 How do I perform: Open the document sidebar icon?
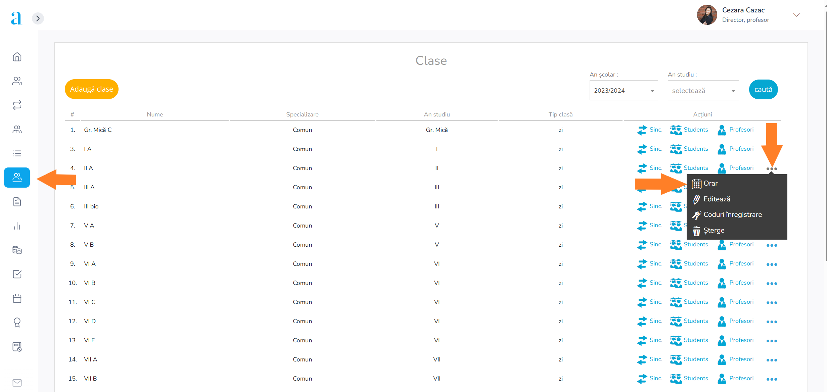[17, 202]
